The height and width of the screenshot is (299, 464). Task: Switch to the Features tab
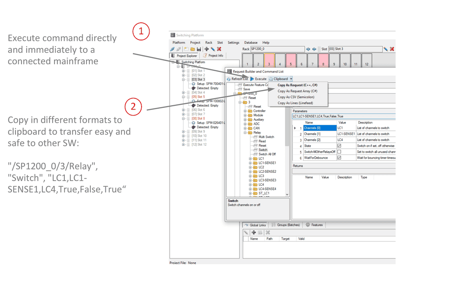314,225
